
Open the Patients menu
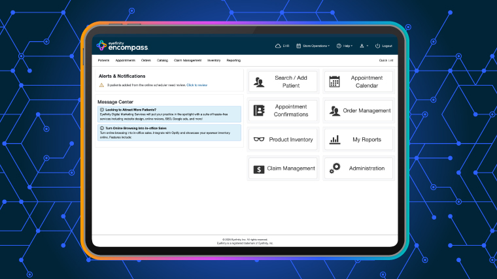pyautogui.click(x=103, y=60)
